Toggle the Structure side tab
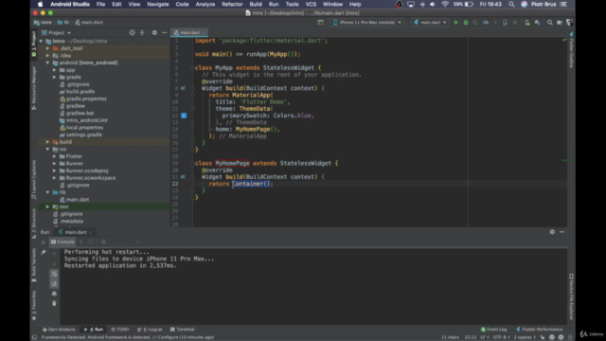 point(34,224)
